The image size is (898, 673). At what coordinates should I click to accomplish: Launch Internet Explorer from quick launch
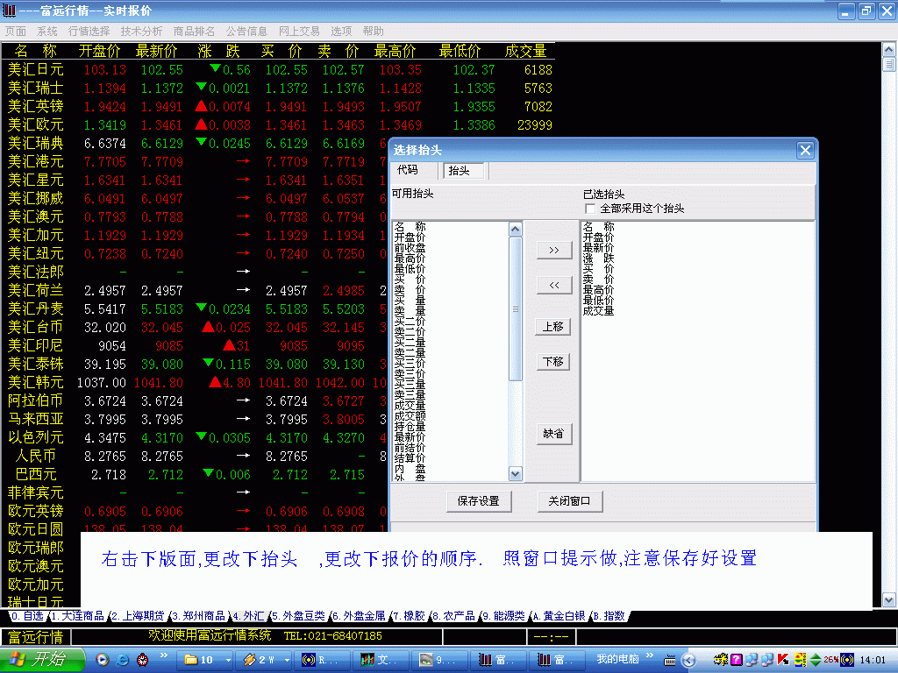click(123, 660)
